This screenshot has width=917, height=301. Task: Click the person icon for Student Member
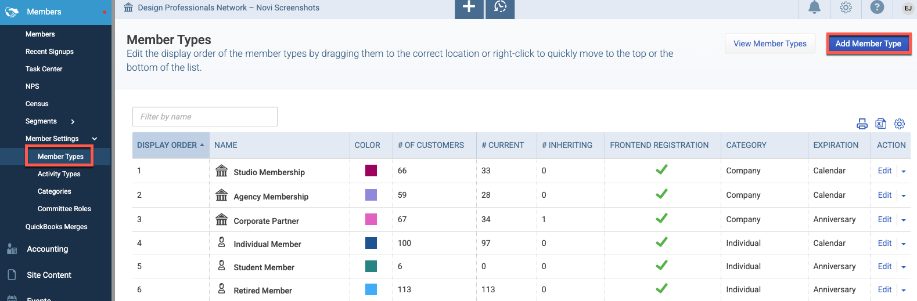pos(221,266)
